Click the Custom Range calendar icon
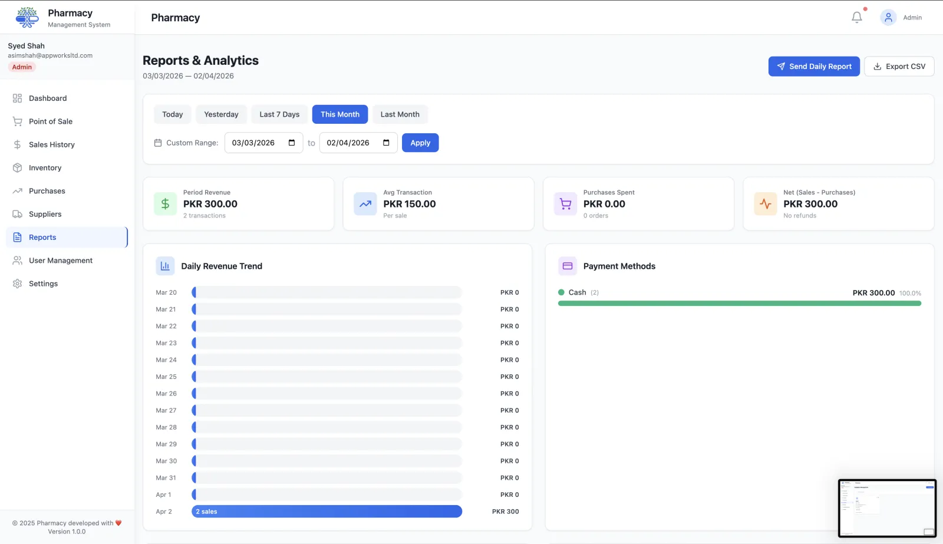Image resolution: width=943 pixels, height=544 pixels. click(158, 143)
